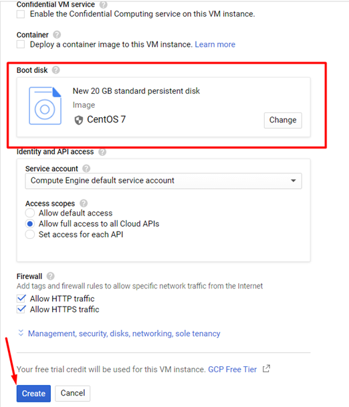The width and height of the screenshot is (349, 407).
Task: Uncheck Allow HTTPS traffic
Action: tap(21, 309)
